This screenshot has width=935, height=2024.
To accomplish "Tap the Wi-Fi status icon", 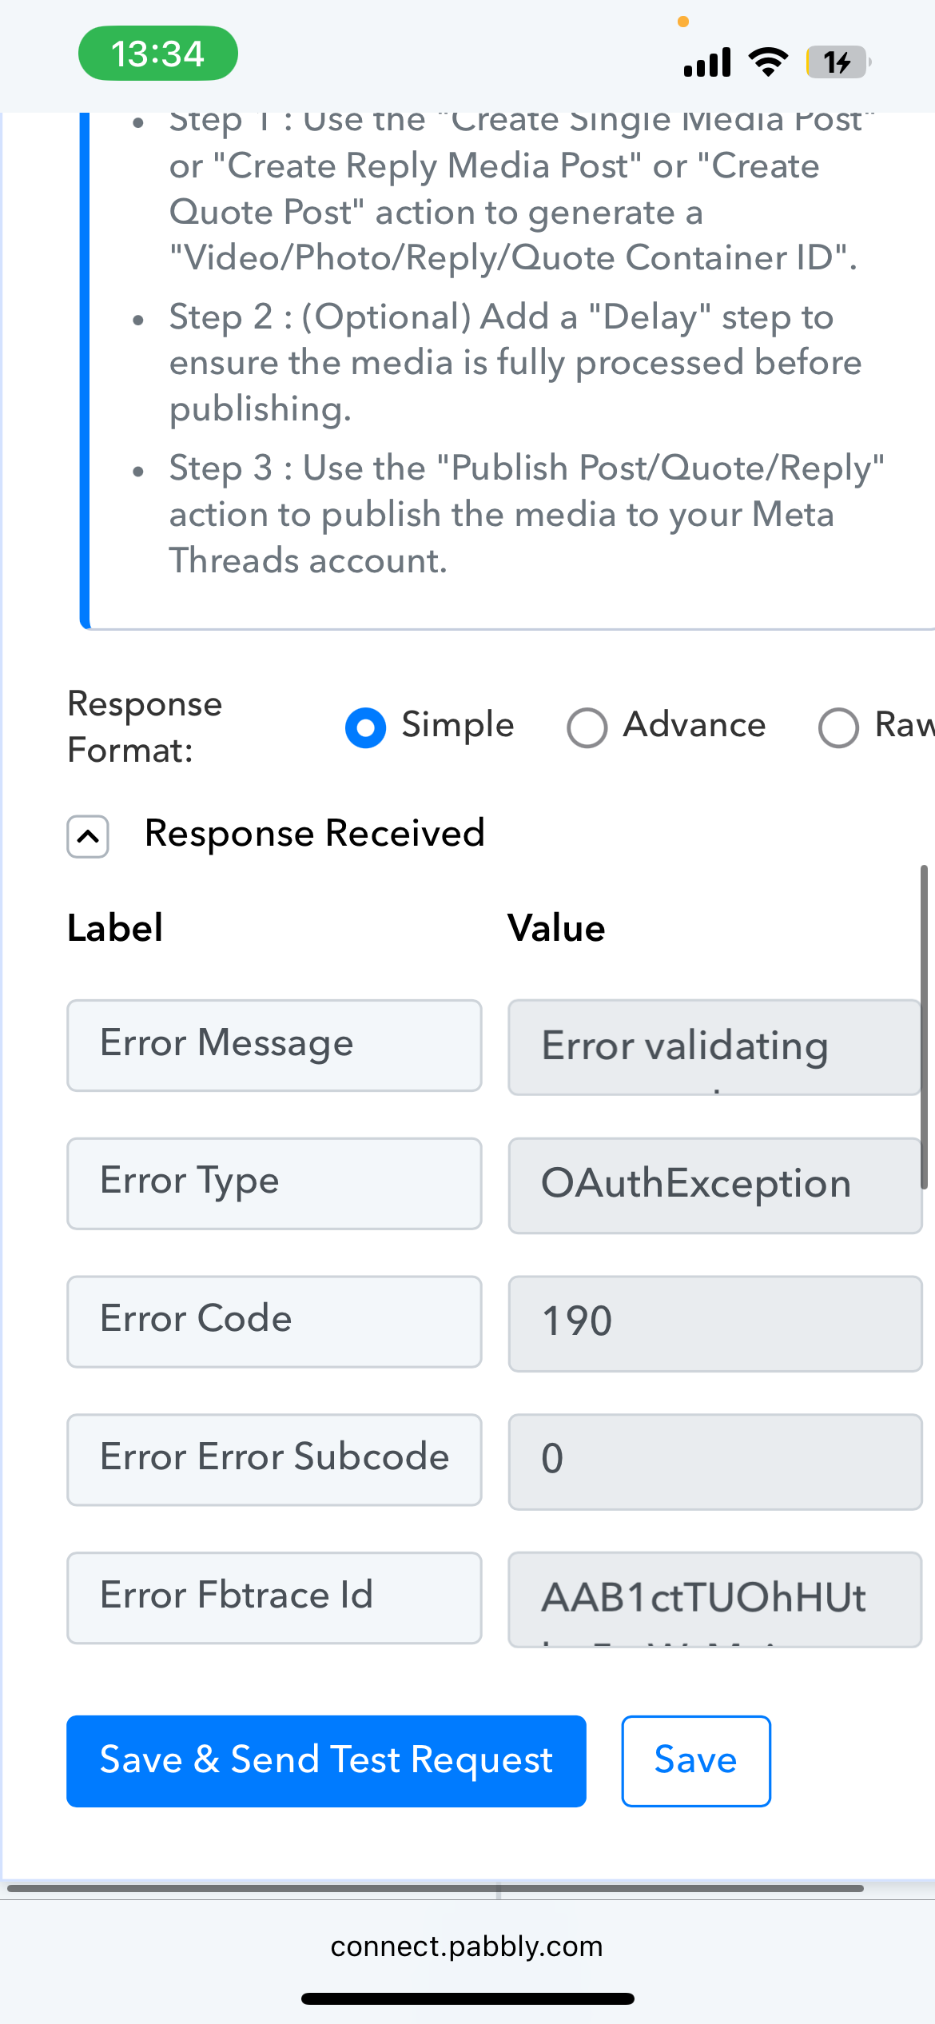I will pyautogui.click(x=768, y=62).
